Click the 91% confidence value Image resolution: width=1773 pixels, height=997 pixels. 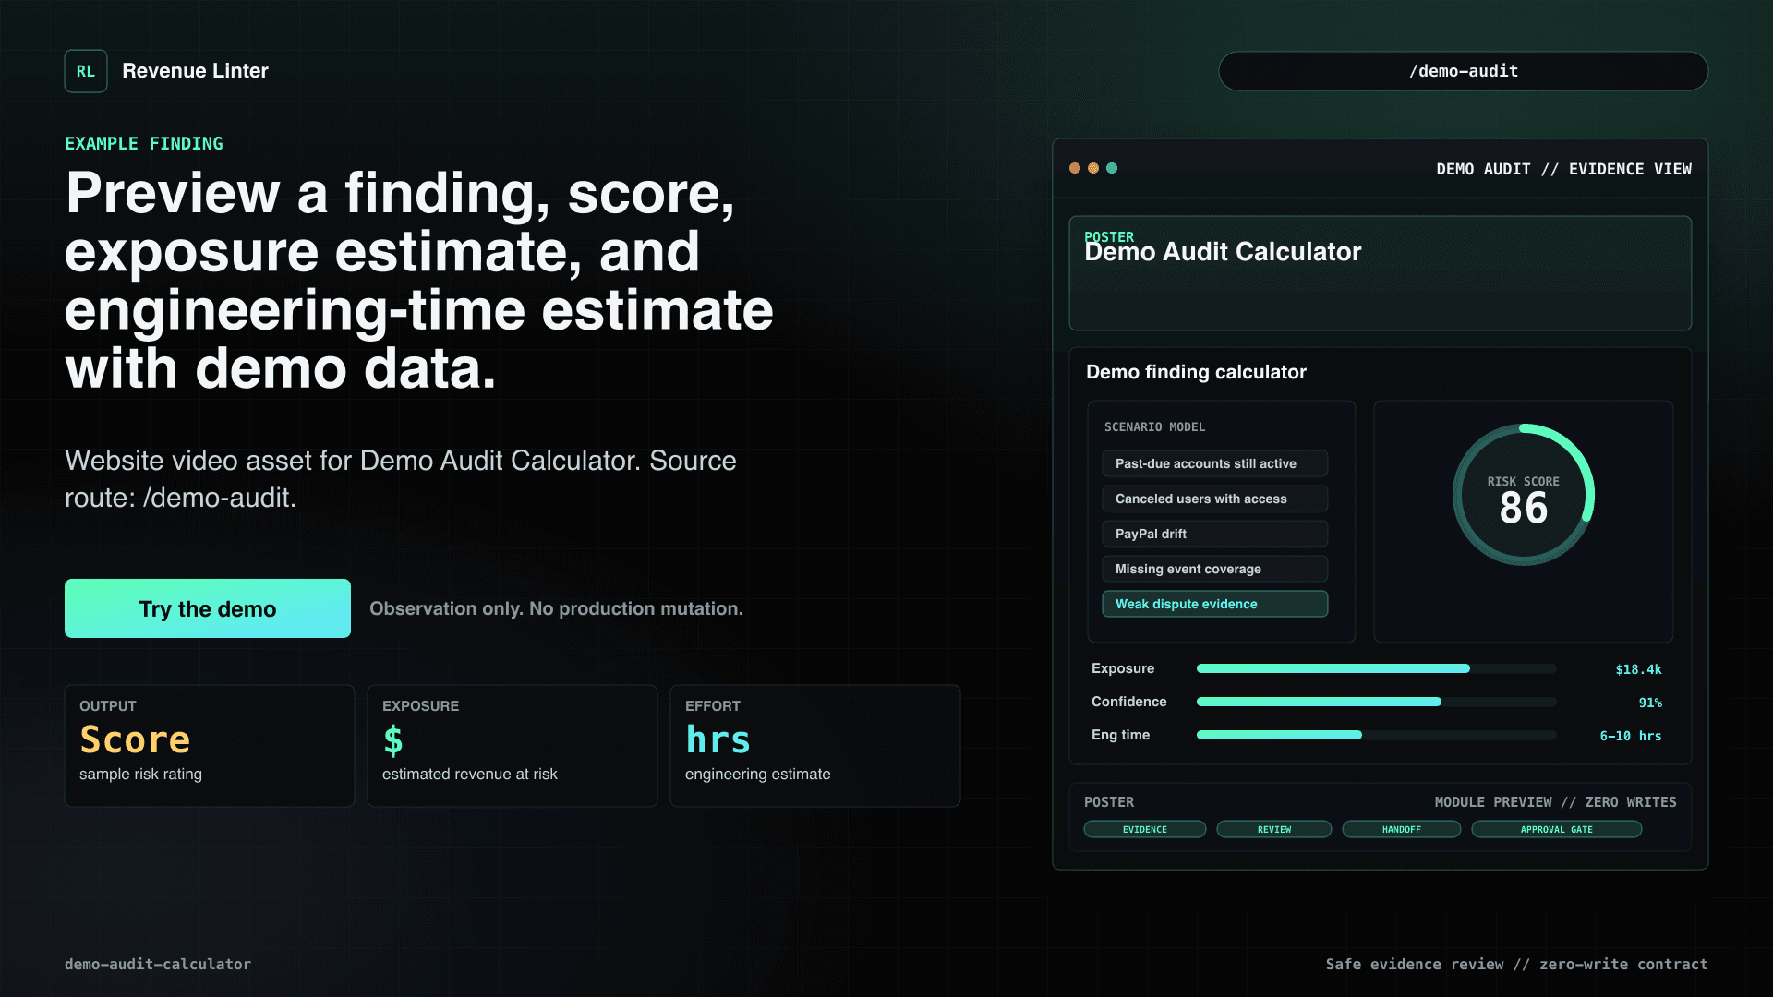1650,703
